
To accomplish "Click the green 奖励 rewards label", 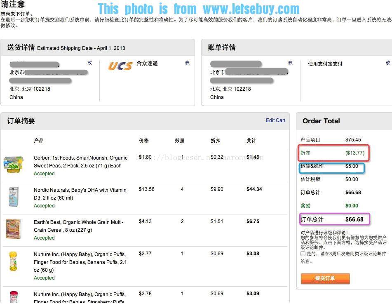I will click(305, 206).
